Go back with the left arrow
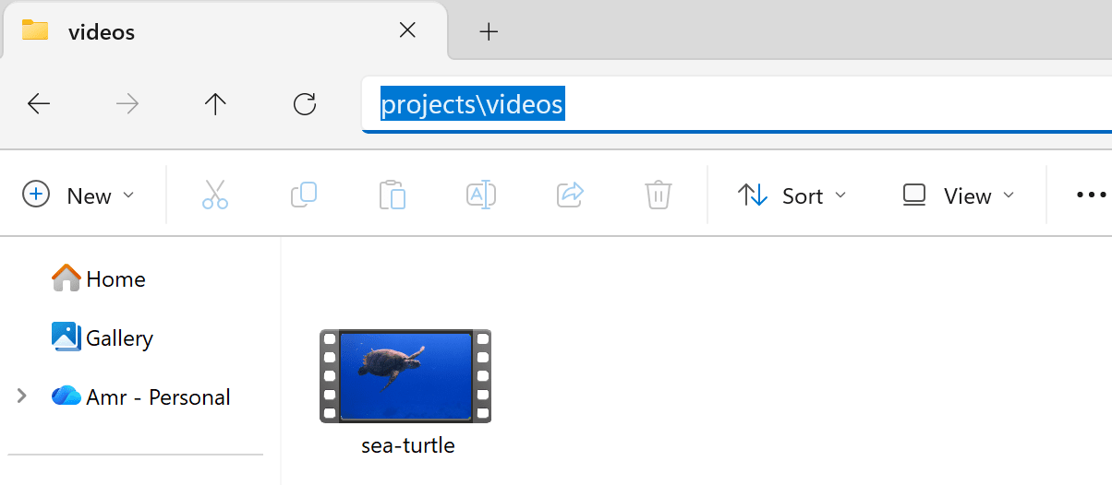1112x485 pixels. click(x=39, y=104)
